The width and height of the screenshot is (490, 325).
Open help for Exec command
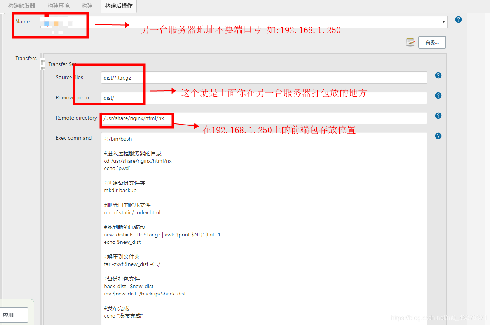[438, 136]
